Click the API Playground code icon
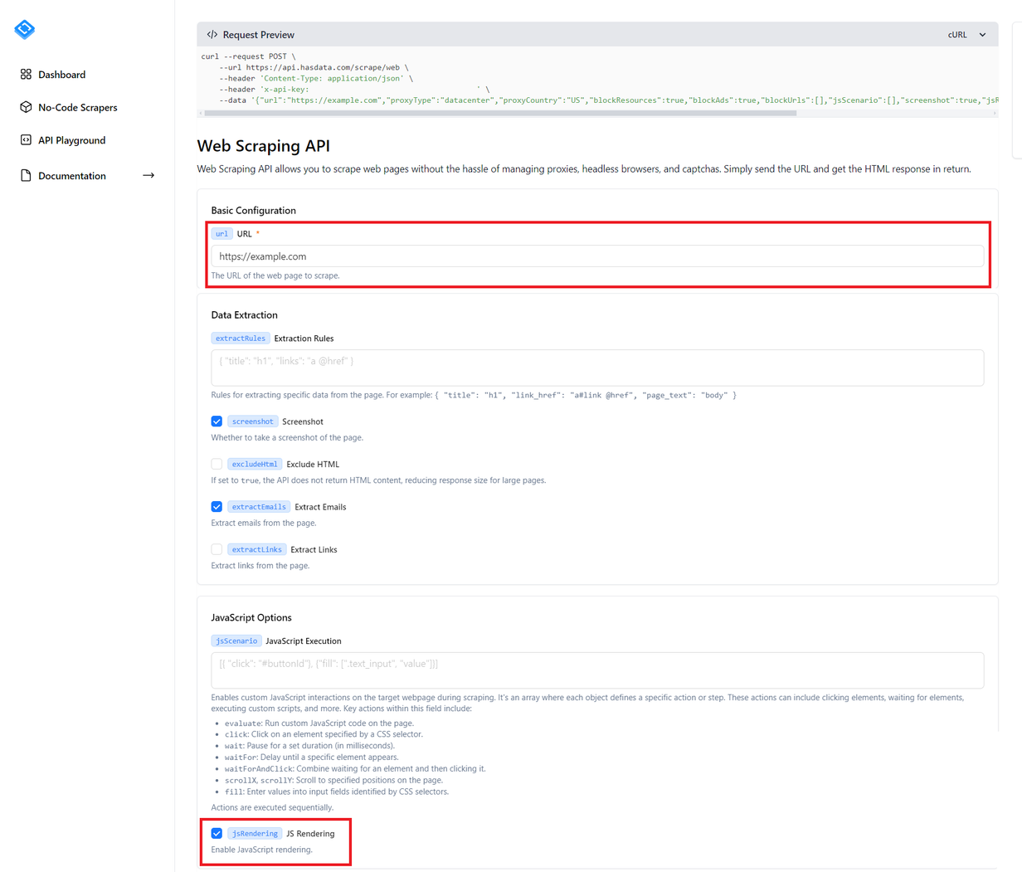This screenshot has height=872, width=1022. click(x=26, y=140)
